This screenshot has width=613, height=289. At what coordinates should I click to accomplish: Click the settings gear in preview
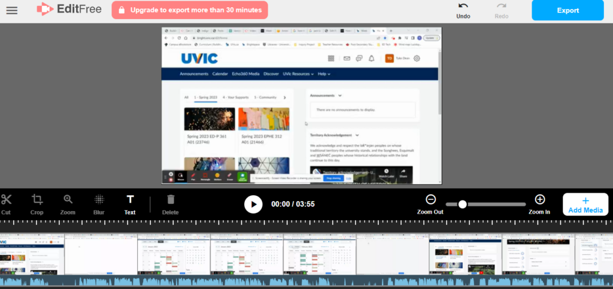tap(417, 59)
